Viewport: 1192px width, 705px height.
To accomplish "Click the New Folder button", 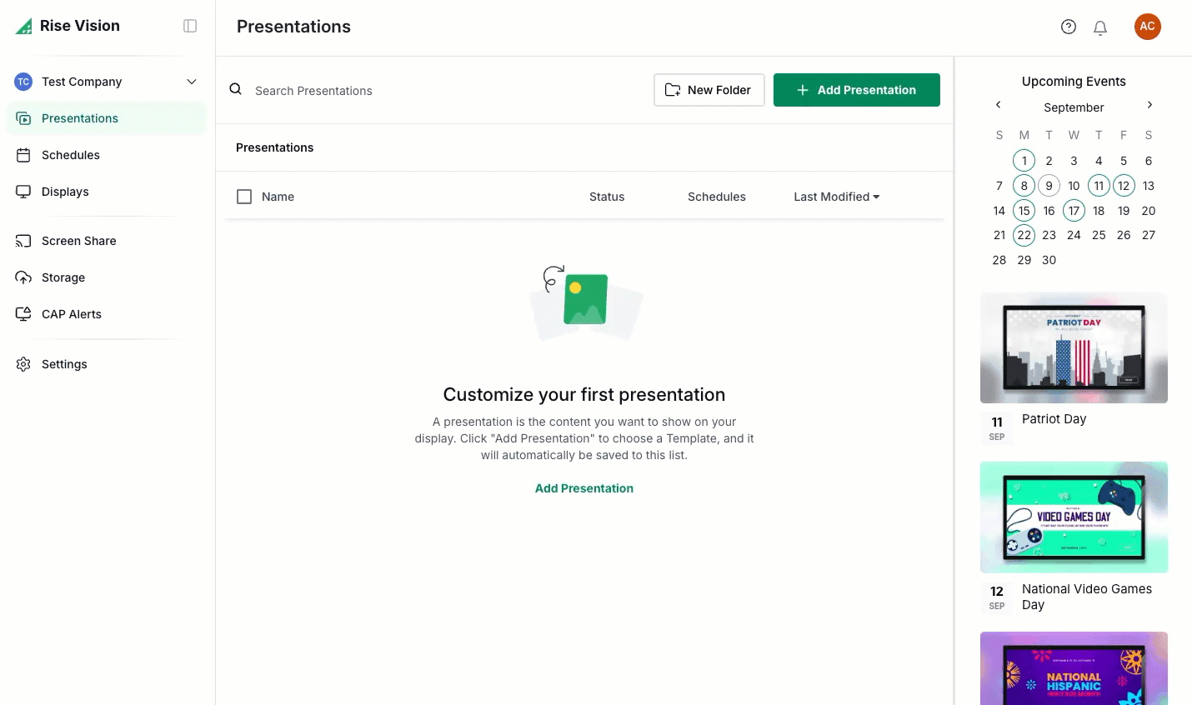I will tap(709, 90).
